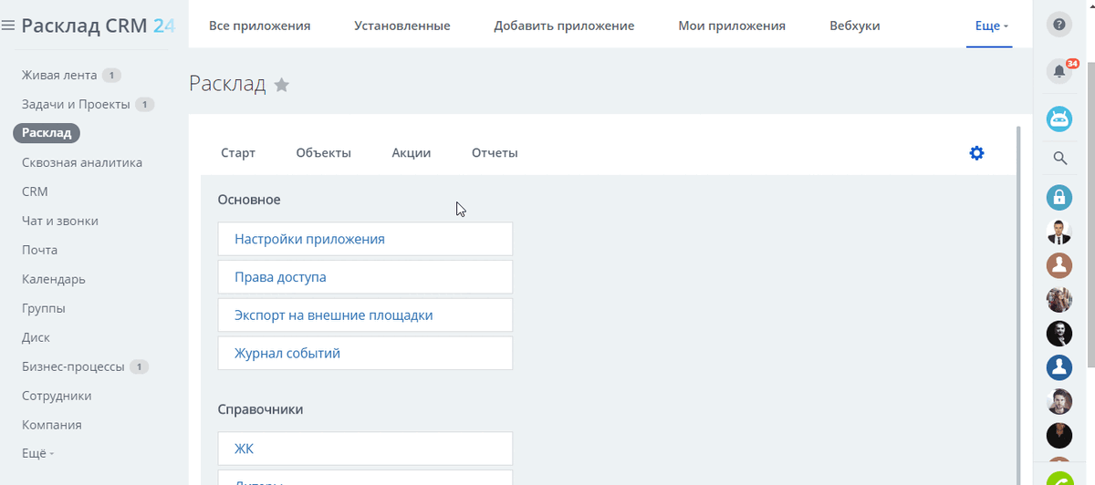
Task: Open app settings via the blue gear icon
Action: pyautogui.click(x=976, y=153)
